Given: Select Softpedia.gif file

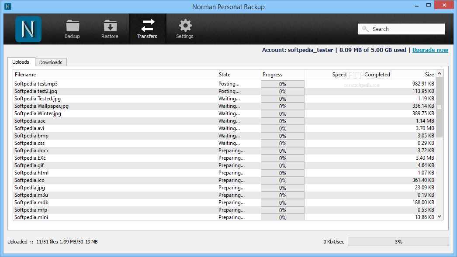Looking at the screenshot, I should pyautogui.click(x=29, y=165).
